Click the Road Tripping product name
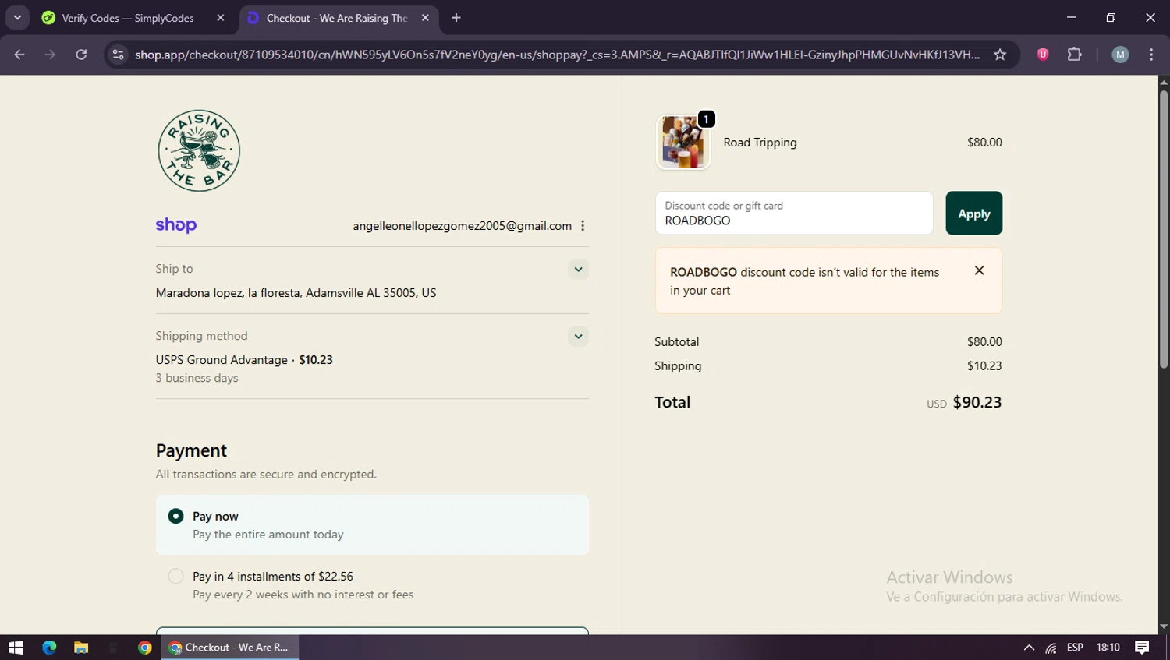1170x660 pixels. click(x=760, y=143)
